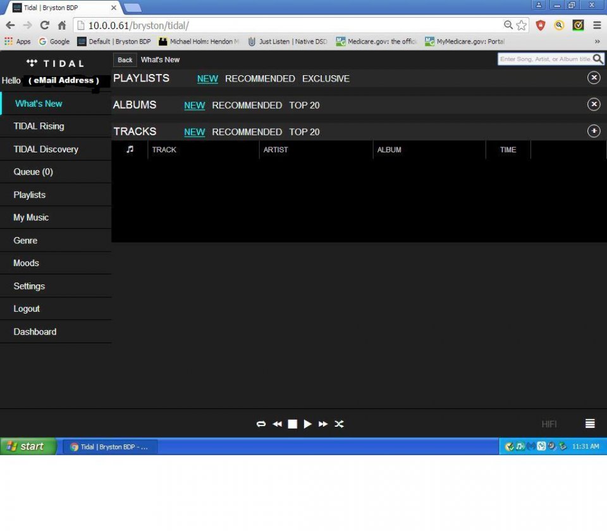Show RECOMMENDED playlists
This screenshot has width=607, height=531.
pos(260,78)
